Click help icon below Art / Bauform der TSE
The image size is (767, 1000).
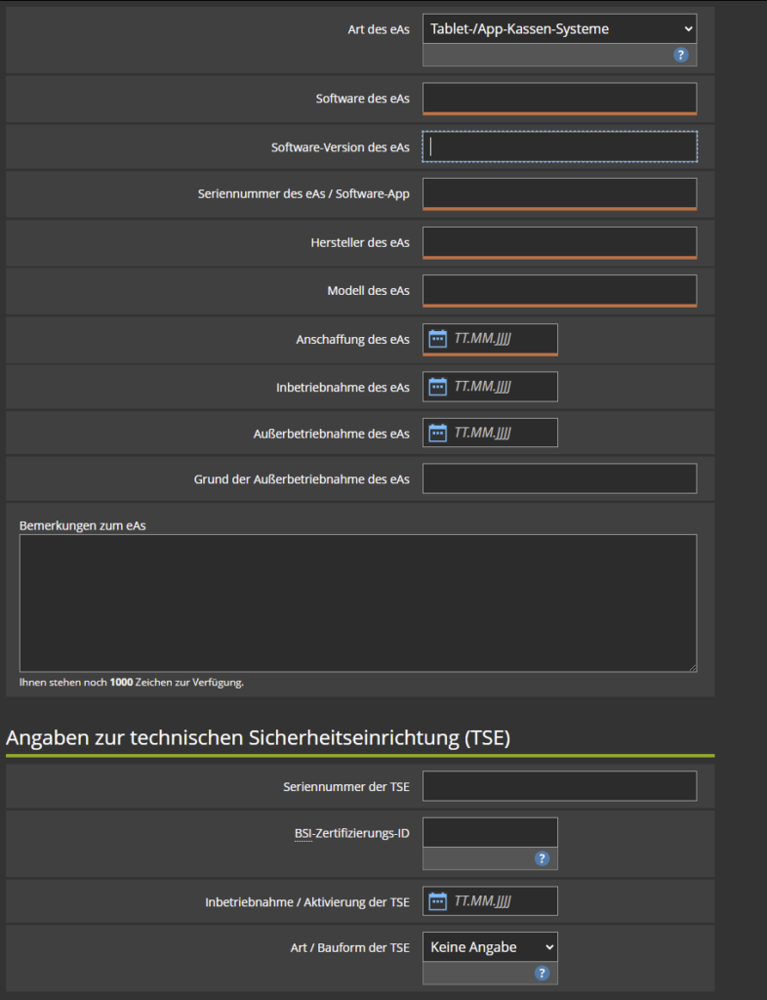click(543, 973)
